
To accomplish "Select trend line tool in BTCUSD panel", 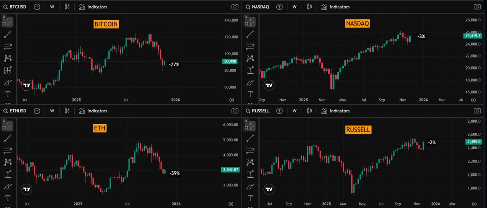I will pyautogui.click(x=8, y=34).
